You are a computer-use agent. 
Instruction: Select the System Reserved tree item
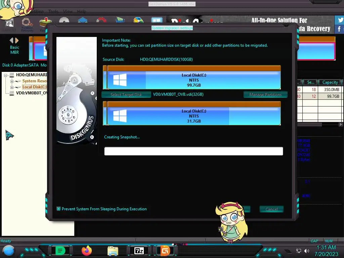(x=35, y=81)
